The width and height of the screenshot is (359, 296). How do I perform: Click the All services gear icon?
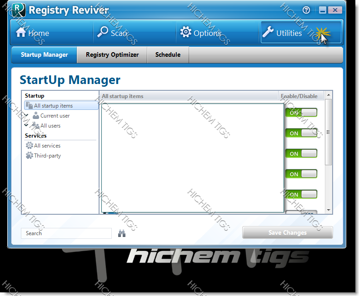pos(29,145)
